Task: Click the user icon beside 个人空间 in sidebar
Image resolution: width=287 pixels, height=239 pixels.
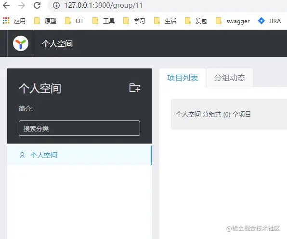Action: 22,155
